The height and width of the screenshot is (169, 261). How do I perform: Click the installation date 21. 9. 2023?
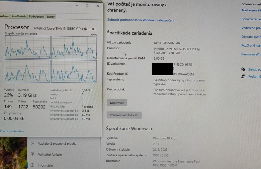pyautogui.click(x=160, y=150)
